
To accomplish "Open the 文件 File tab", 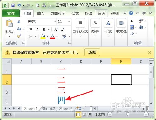I will [x=11, y=13].
